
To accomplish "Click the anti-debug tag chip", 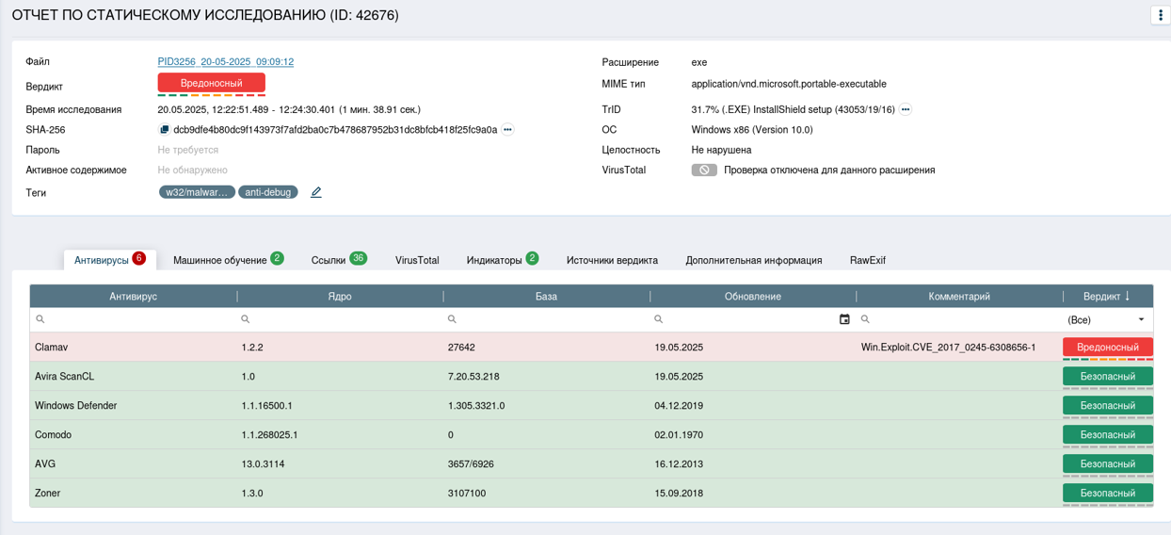I will (268, 192).
